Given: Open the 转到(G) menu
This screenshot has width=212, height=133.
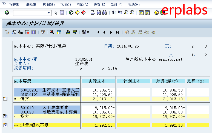Looking at the screenshot, I should coord(49,5).
